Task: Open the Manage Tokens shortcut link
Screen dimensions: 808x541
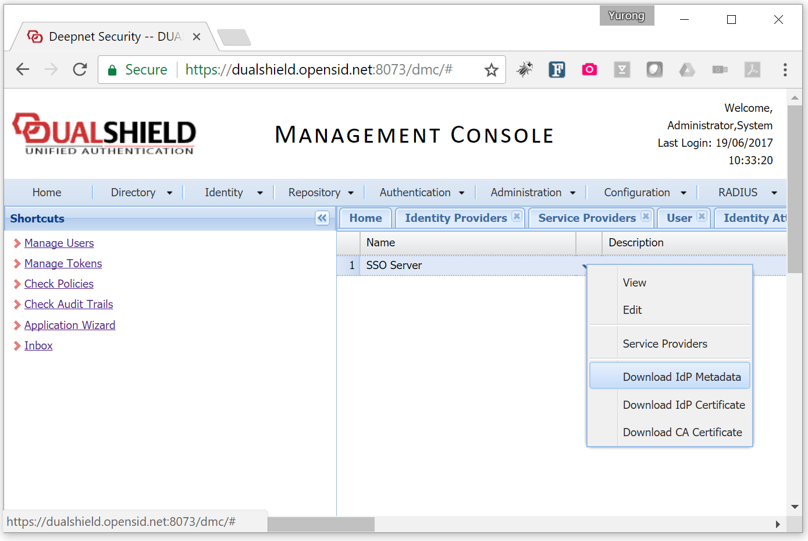Action: (x=63, y=264)
